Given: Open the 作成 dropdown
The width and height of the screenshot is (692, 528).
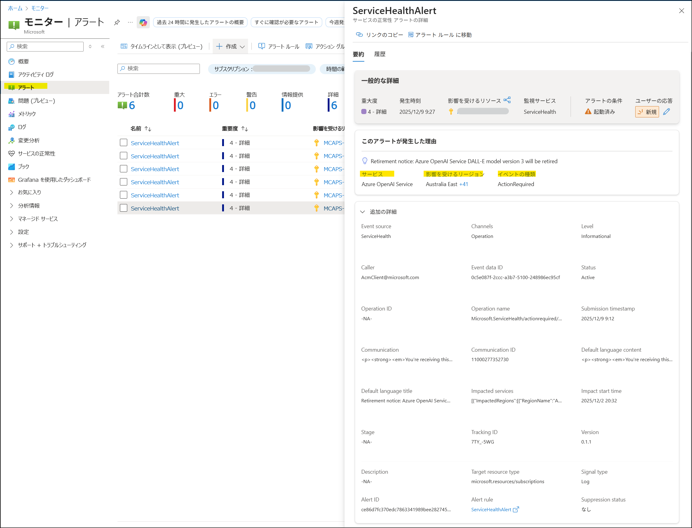Looking at the screenshot, I should click(230, 46).
